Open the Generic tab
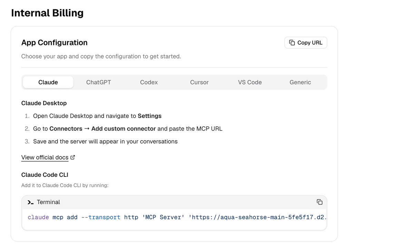Image resolution: width=414 pixels, height=249 pixels. point(300,82)
